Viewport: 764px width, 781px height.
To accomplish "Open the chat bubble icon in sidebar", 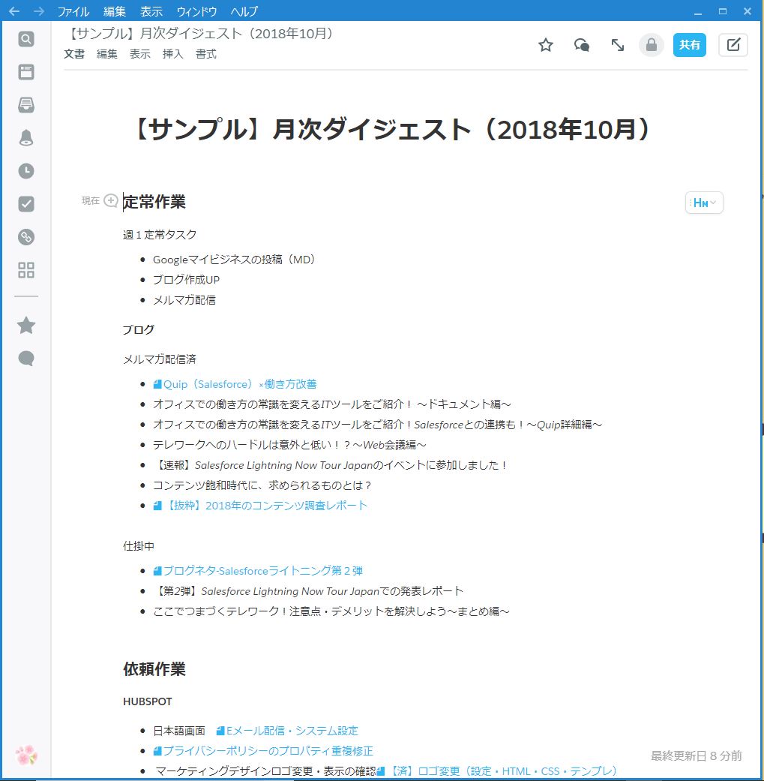I will point(26,358).
